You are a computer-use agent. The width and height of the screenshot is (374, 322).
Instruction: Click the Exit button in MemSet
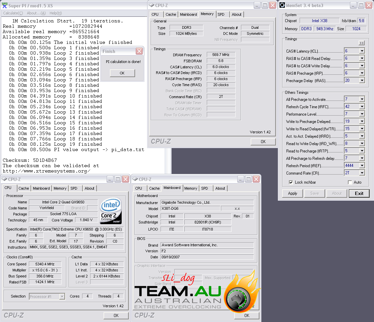359,193
